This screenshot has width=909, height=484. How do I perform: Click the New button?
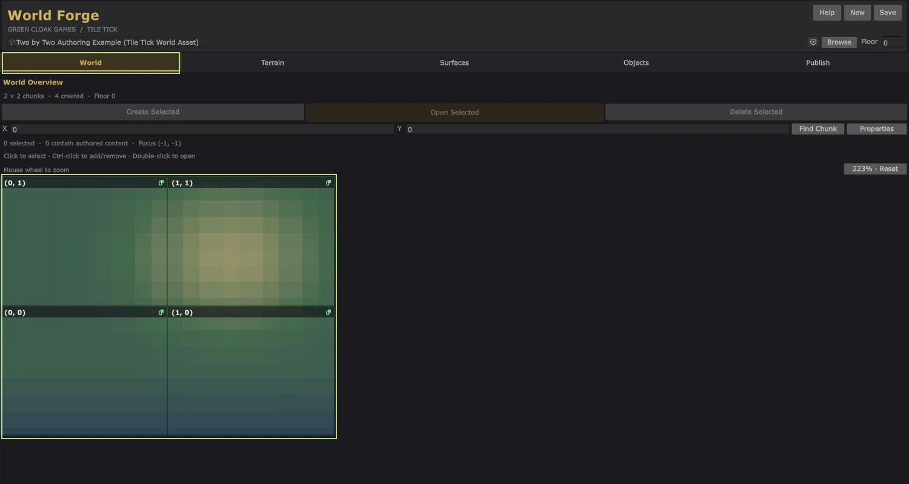[x=857, y=13]
